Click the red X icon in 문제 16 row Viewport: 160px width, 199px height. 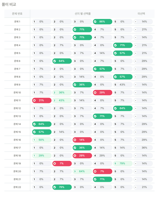[75, 140]
